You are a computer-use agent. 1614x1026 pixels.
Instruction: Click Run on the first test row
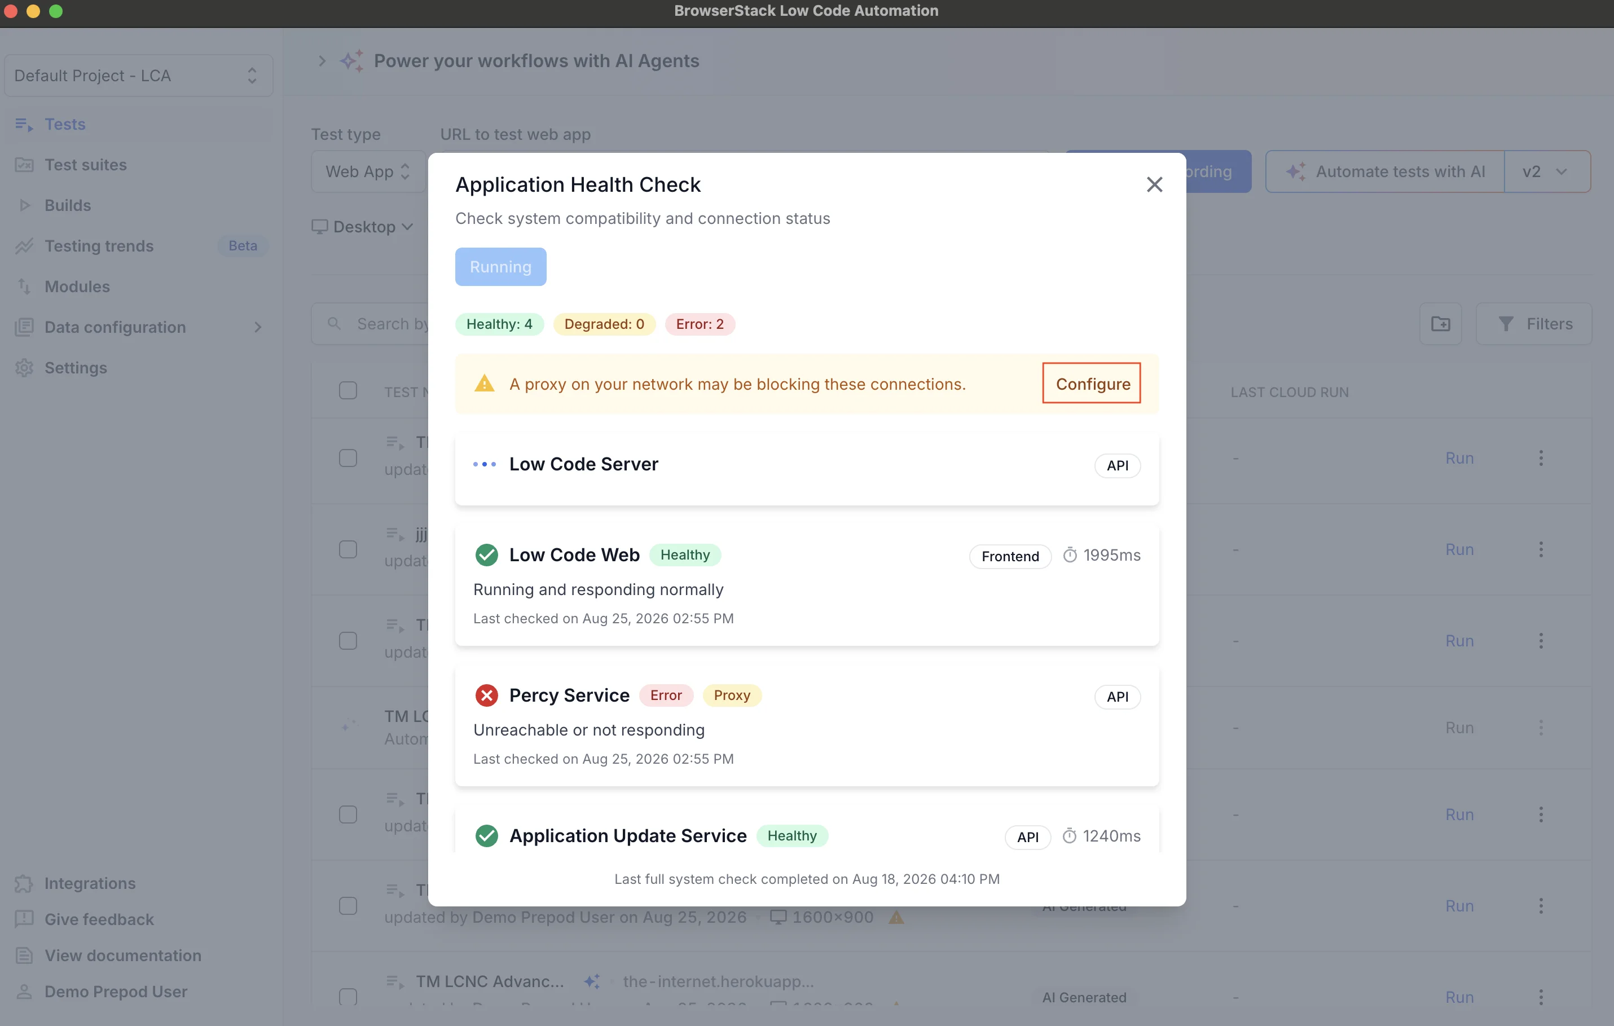tap(1459, 459)
